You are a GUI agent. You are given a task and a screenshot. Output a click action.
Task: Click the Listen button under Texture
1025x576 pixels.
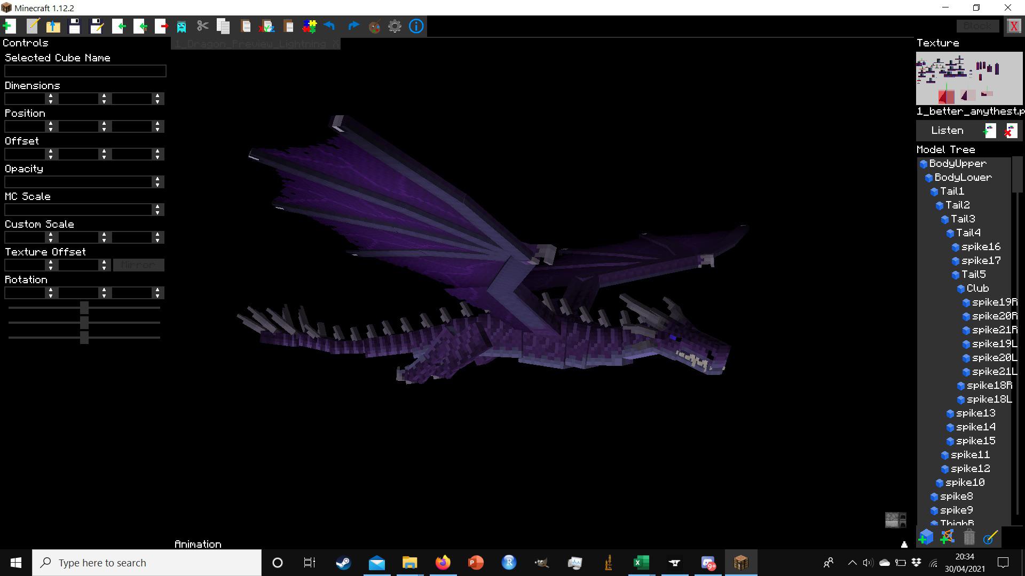pyautogui.click(x=947, y=131)
